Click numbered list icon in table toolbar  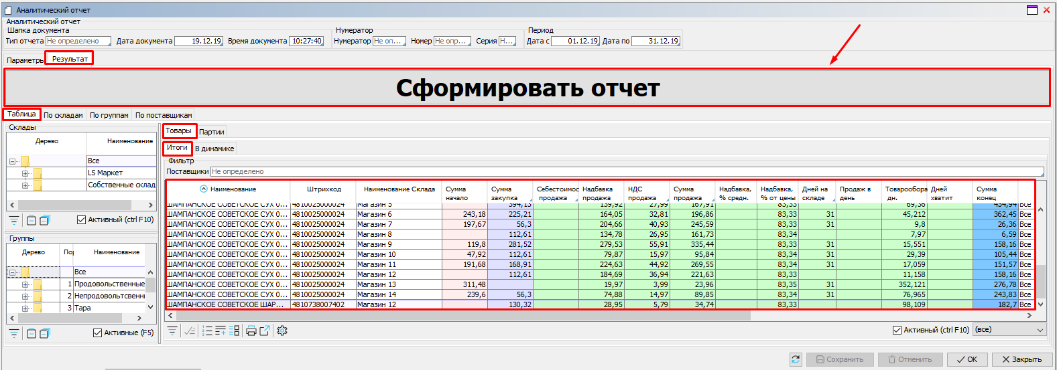(207, 331)
